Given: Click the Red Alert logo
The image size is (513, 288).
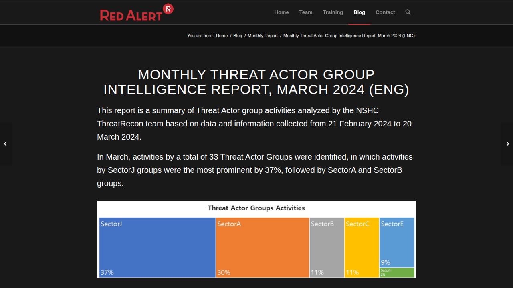Looking at the screenshot, I should [137, 12].
